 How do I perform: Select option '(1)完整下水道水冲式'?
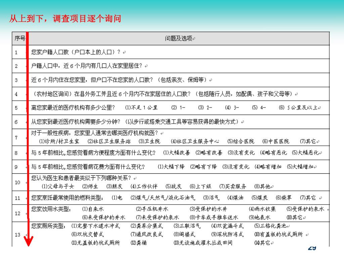pyautogui.click(x=96, y=226)
